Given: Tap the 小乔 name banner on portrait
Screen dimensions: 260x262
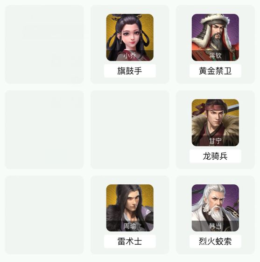Looking at the screenshot, I should [130, 55].
